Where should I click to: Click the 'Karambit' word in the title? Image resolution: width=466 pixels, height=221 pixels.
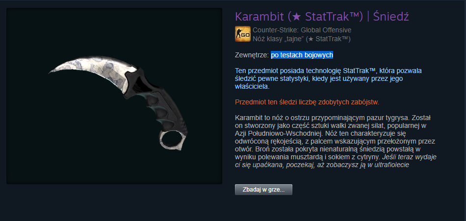(x=259, y=17)
